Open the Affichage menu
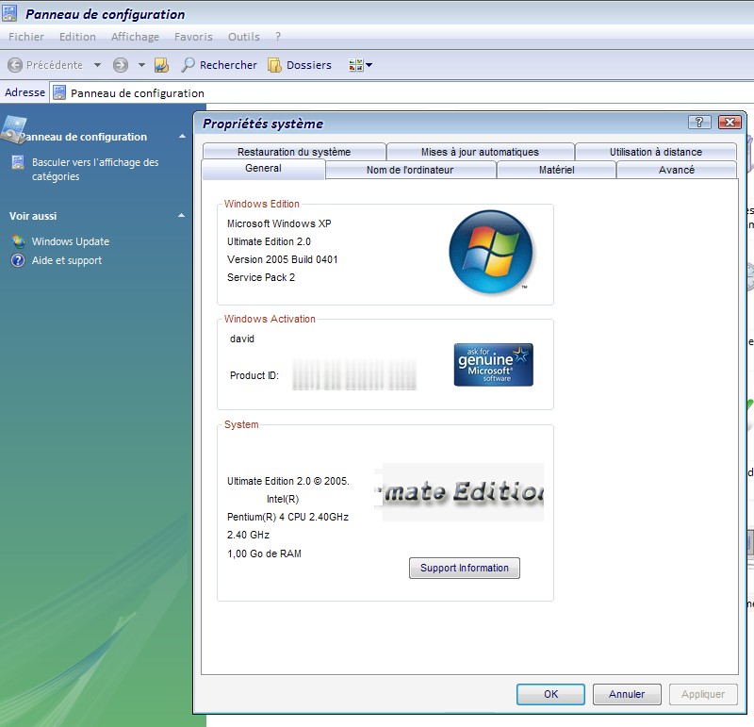The width and height of the screenshot is (754, 727). pyautogui.click(x=135, y=37)
